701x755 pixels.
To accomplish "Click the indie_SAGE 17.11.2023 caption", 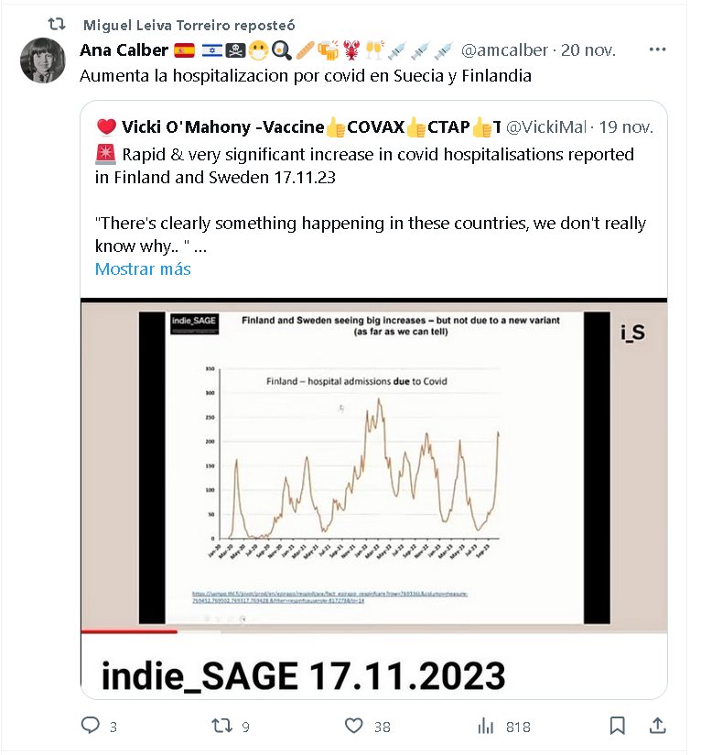I will pos(303,676).
